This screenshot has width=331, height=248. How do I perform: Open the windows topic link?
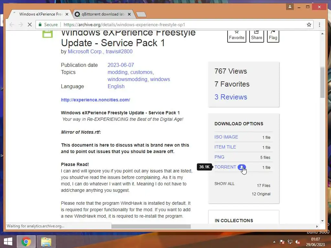(160, 79)
